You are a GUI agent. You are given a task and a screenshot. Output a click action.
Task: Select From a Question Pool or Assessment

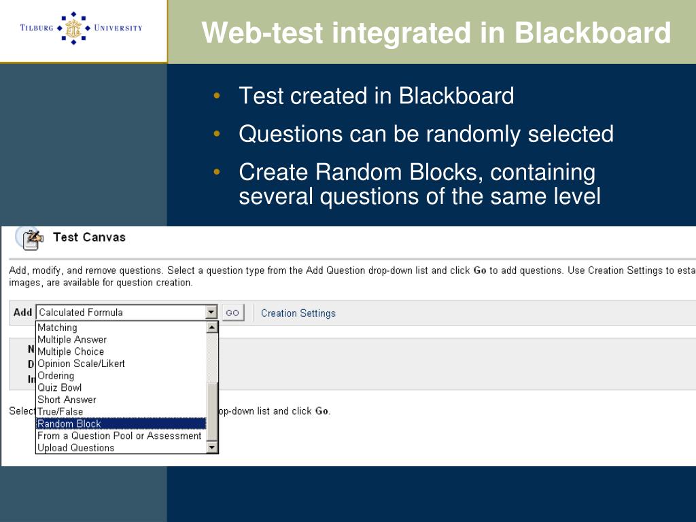pos(121,436)
